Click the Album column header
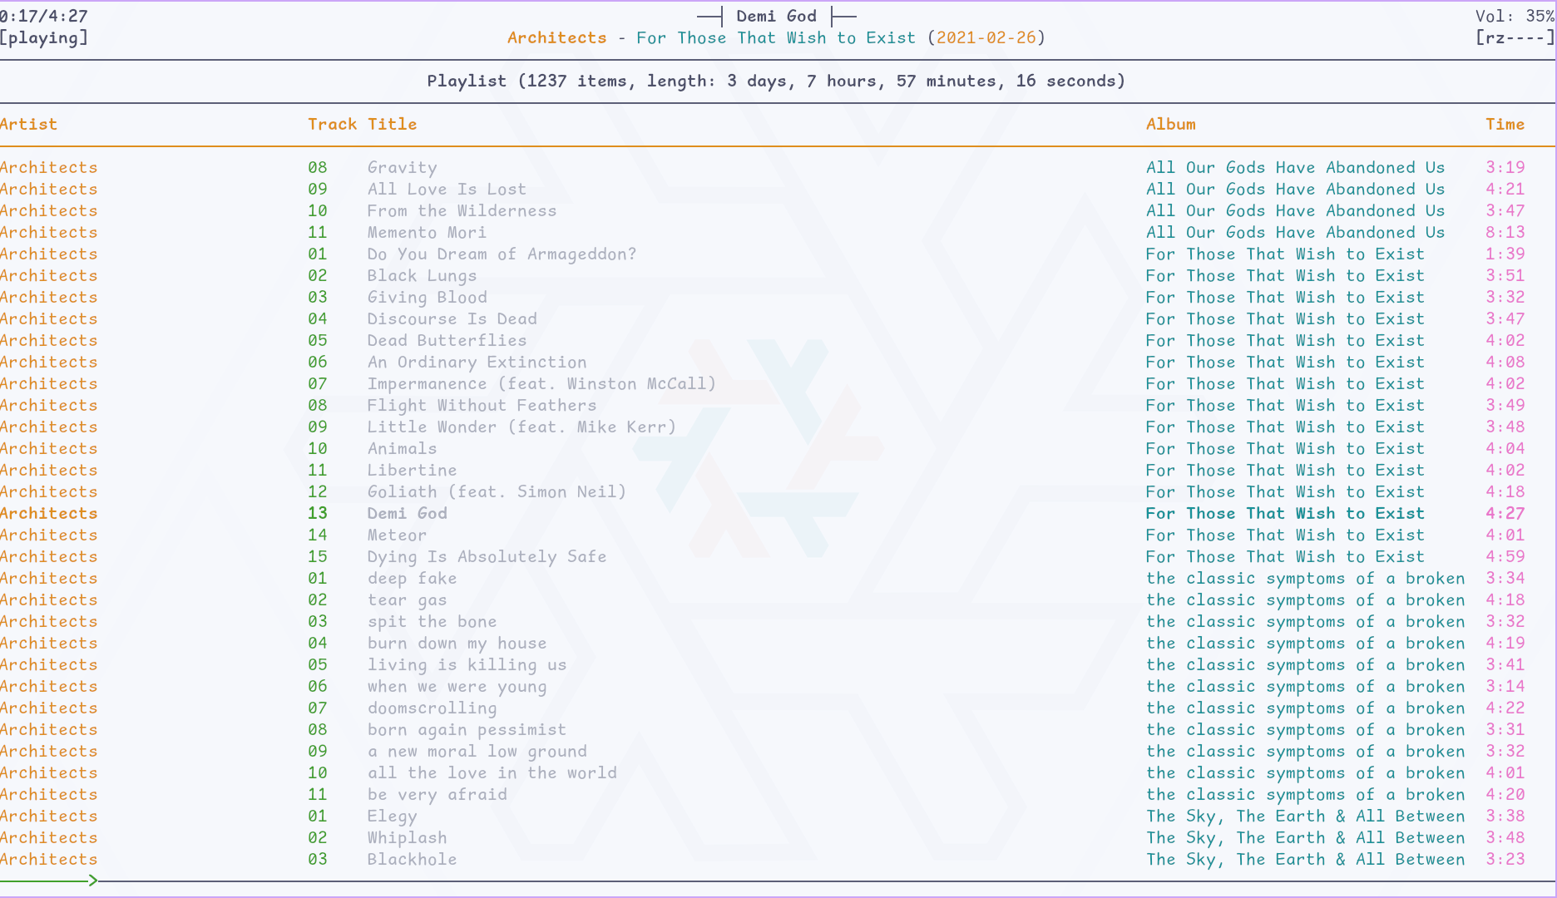Screen dimensions: 1557x898 pos(1170,124)
